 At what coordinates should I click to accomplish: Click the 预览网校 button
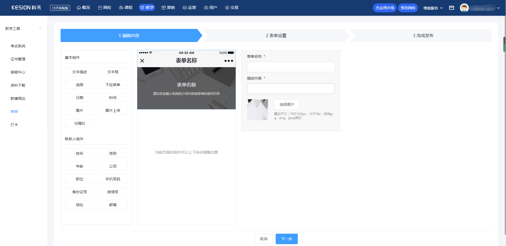click(408, 8)
